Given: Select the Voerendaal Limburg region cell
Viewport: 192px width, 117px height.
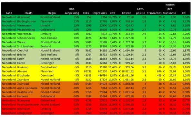Looking at the screenshot, I should pos(46,34).
